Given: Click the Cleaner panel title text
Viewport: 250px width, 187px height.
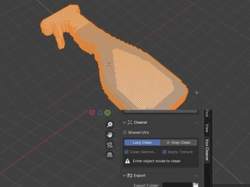Looking at the screenshot, I should tap(140, 122).
